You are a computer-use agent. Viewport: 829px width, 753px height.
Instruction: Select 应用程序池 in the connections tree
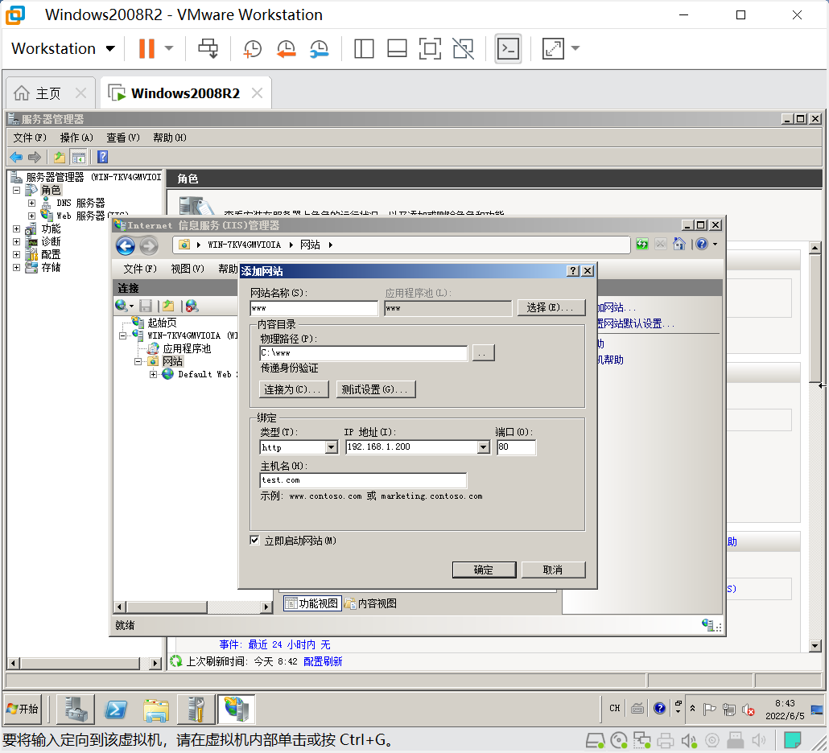coord(187,348)
